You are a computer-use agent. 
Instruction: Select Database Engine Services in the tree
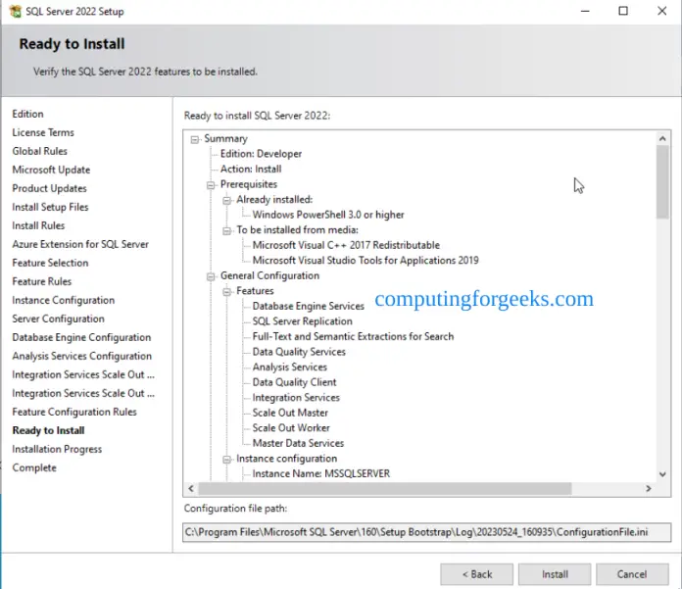pyautogui.click(x=308, y=307)
